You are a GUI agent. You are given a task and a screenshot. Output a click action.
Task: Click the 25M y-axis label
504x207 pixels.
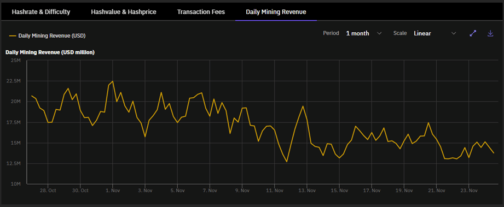pos(15,60)
